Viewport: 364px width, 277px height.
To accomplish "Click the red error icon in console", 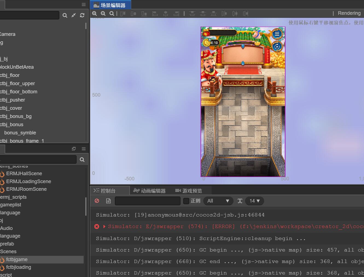I will [97, 226].
